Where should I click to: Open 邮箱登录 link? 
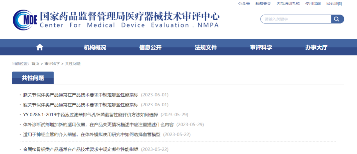click(263, 4)
